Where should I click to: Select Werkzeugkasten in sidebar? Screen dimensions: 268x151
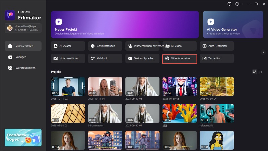(x=23, y=68)
